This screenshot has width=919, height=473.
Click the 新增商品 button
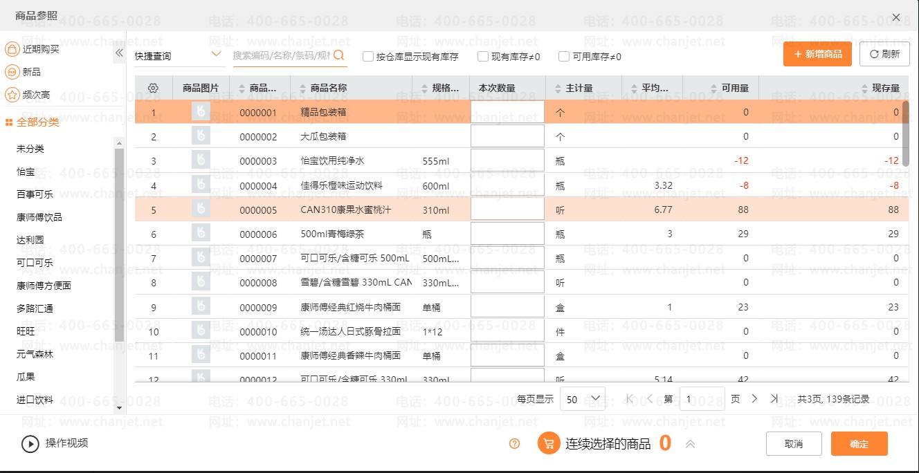(817, 54)
